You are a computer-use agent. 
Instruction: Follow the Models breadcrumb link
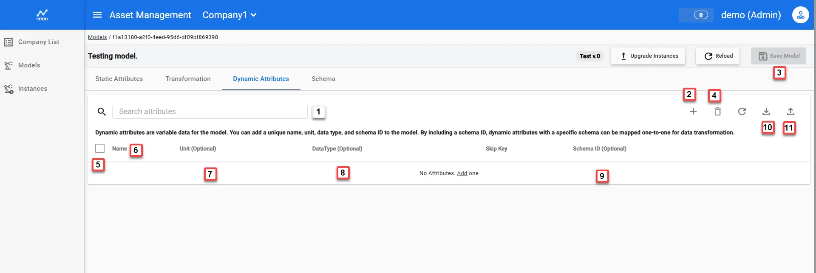(97, 37)
